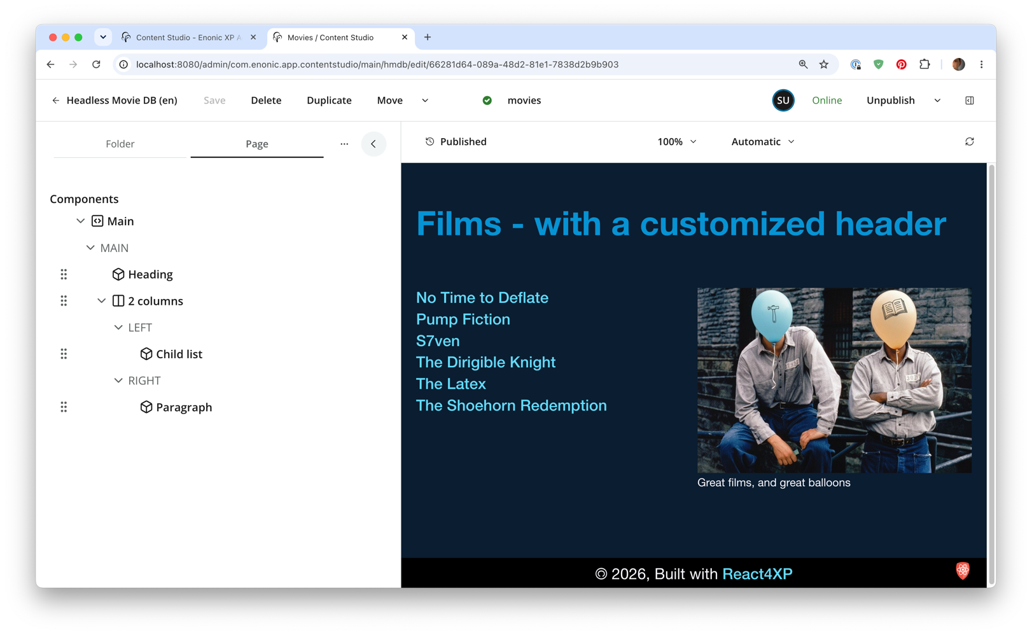Collapse the Main component tree node
The width and height of the screenshot is (1032, 635).
80,221
